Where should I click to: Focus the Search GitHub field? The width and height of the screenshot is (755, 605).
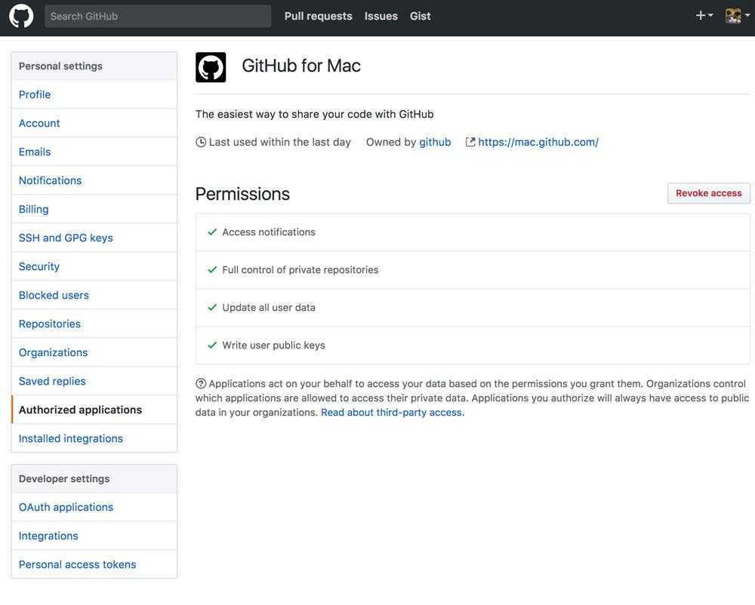(158, 16)
